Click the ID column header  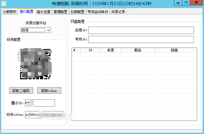91,50
